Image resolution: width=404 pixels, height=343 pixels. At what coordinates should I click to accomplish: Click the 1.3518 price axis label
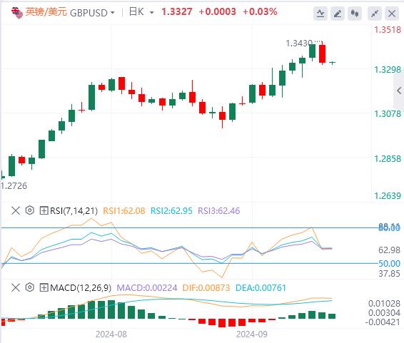point(388,30)
